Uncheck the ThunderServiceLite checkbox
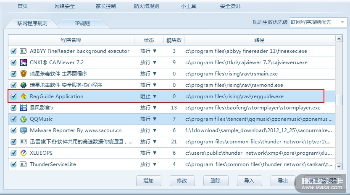This screenshot has width=350, height=195. pyautogui.click(x=13, y=164)
